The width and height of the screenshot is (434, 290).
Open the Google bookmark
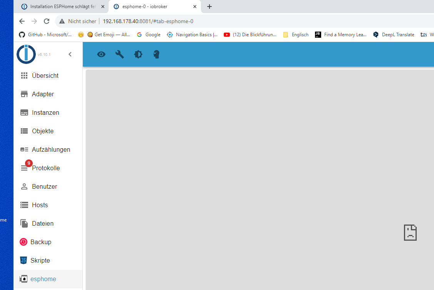point(149,35)
